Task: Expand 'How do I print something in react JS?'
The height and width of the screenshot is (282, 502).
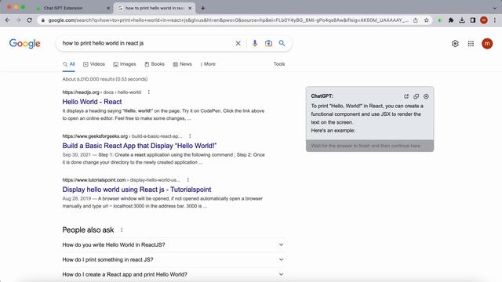Action: pos(173,259)
